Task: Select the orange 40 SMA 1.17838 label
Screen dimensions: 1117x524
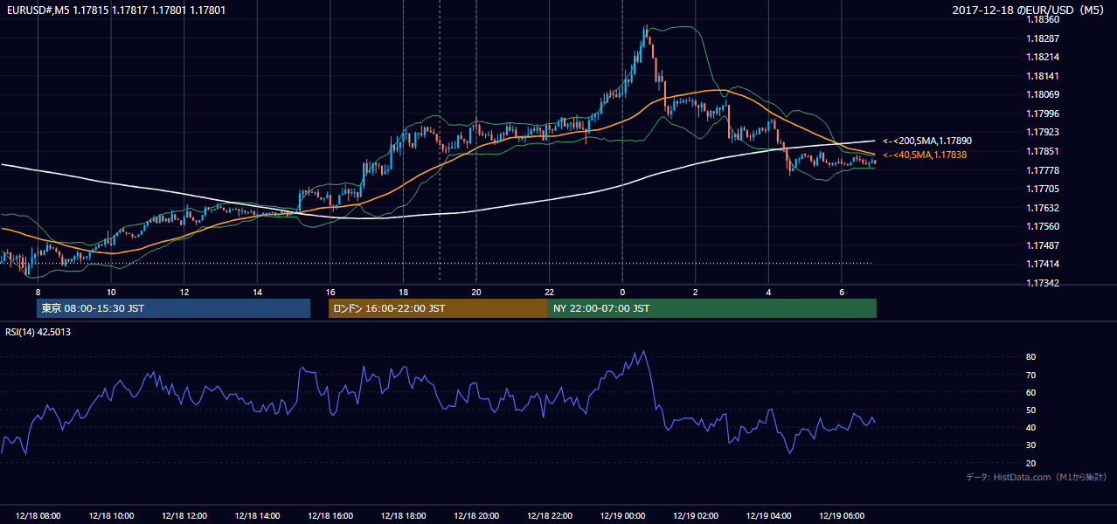Action: pyautogui.click(x=925, y=155)
